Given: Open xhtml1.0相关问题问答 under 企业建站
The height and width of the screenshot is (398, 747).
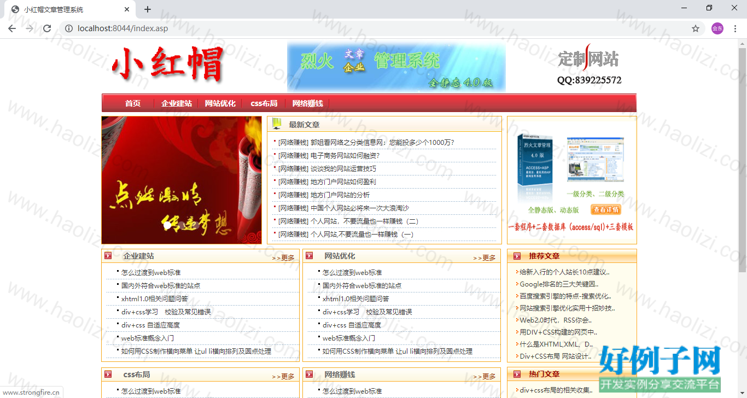Looking at the screenshot, I should point(155,298).
